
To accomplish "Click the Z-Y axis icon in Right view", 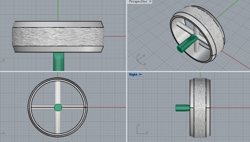I will [x=142, y=129].
